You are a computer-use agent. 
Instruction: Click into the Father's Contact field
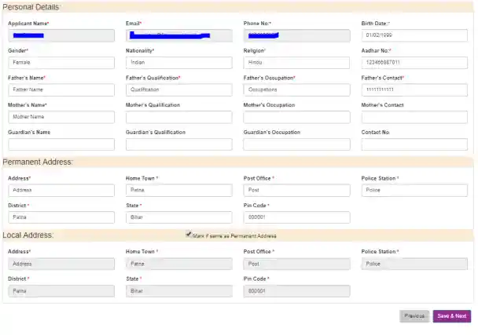point(414,90)
